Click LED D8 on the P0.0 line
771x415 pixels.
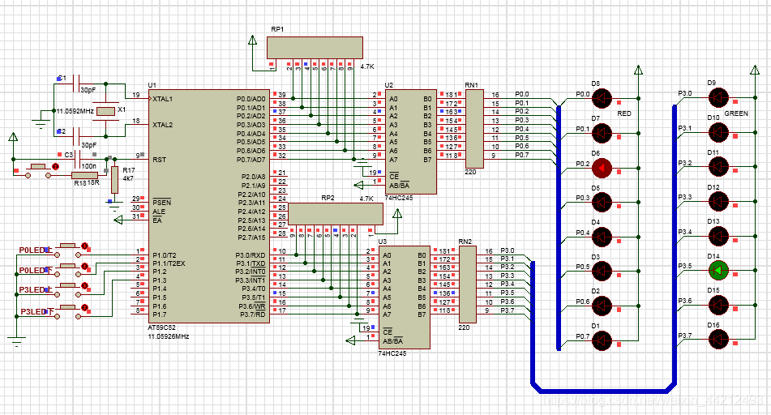point(602,98)
